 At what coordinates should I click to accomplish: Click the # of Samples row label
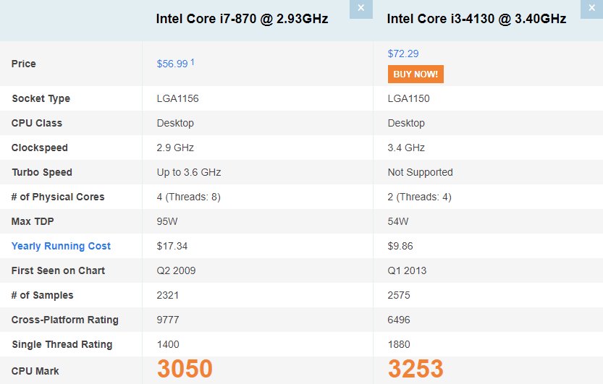[x=42, y=295]
